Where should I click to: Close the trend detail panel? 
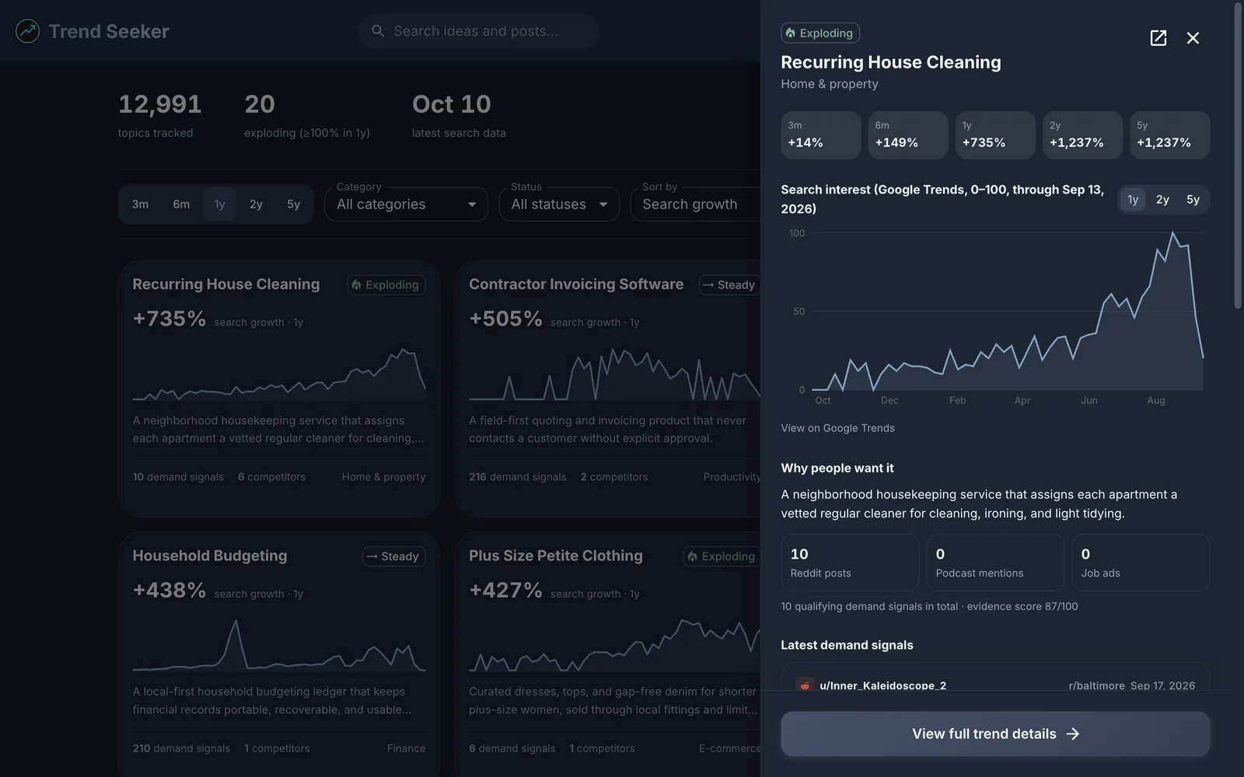pyautogui.click(x=1193, y=38)
